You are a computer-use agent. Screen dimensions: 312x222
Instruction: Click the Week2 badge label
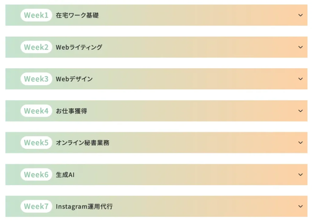[x=36, y=47]
